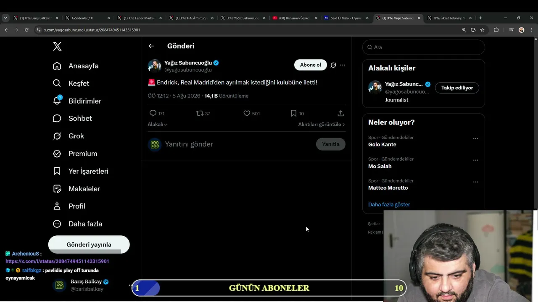This screenshot has height=302, width=538.
Task: Open options for Golo Kante trend
Action: (475, 139)
